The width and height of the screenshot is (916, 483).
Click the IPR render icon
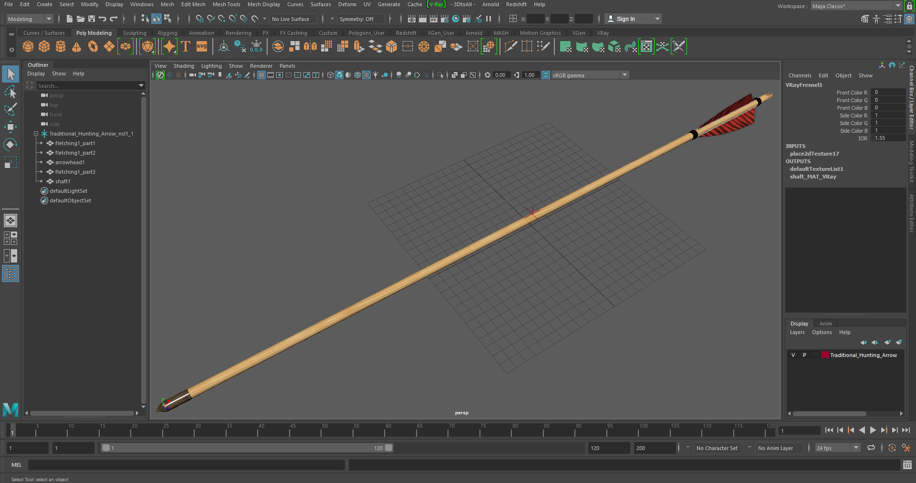pos(434,19)
